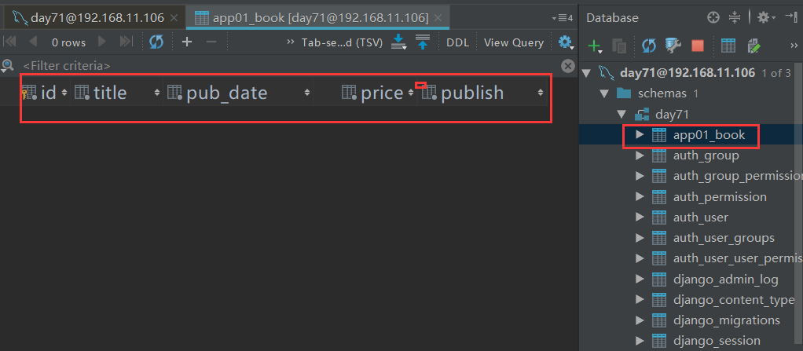Click the green New data source plus icon
Viewport: 803px width, 351px height.
595,46
